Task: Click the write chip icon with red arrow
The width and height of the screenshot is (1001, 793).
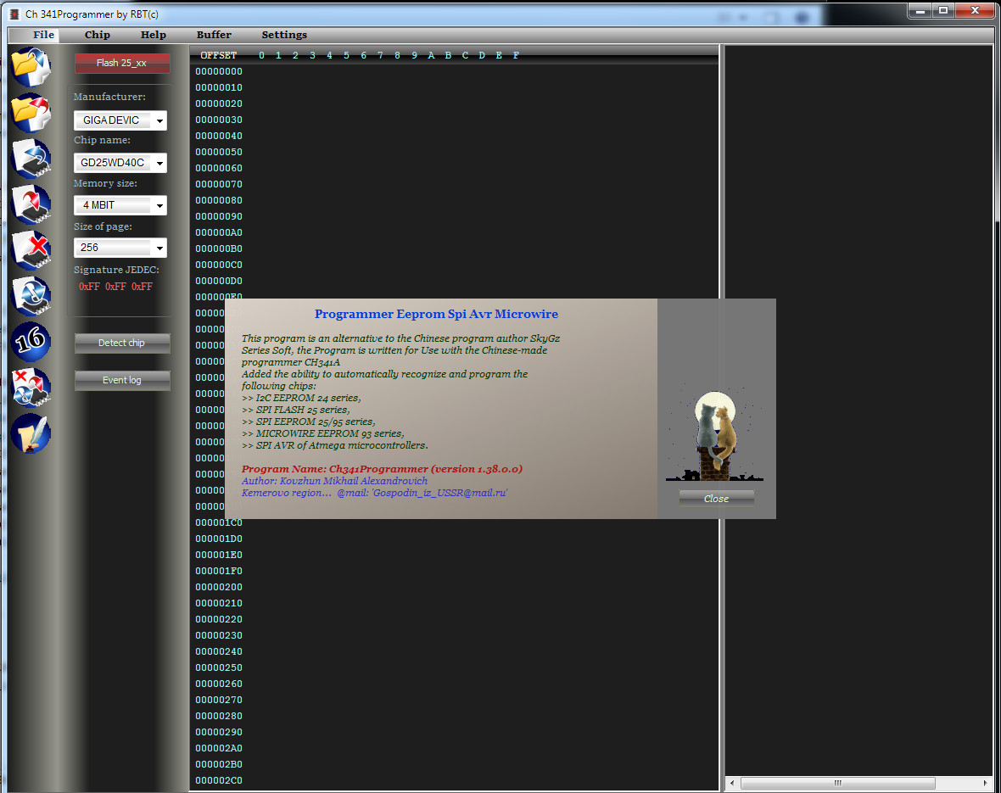Action: (x=31, y=204)
